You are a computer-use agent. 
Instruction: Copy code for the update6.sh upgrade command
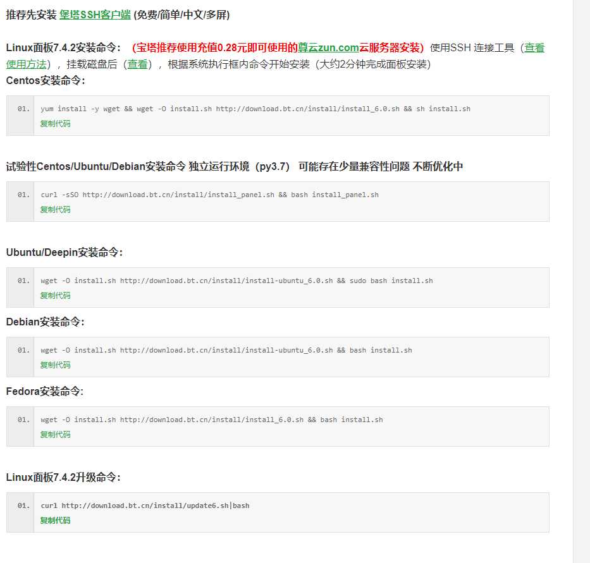55,521
